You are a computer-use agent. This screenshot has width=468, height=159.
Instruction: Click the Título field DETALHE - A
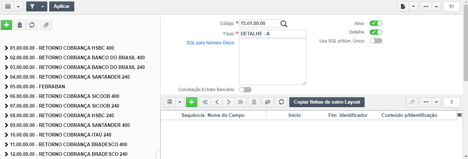(x=273, y=34)
